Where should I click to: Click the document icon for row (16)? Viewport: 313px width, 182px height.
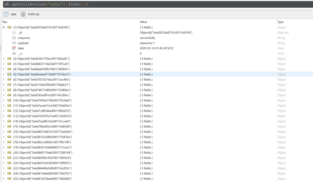[9, 132]
